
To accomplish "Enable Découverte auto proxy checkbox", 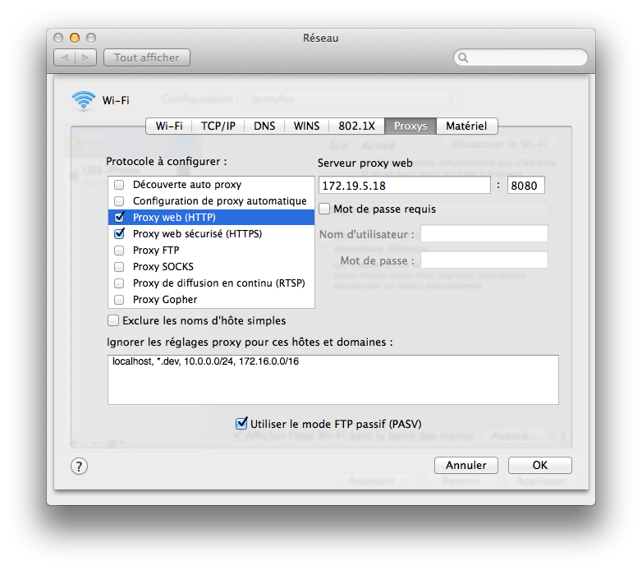I will (119, 185).
